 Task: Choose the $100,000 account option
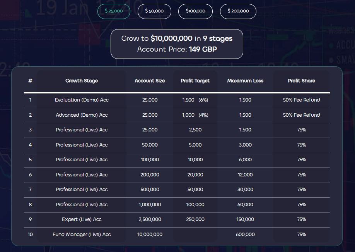[195, 11]
